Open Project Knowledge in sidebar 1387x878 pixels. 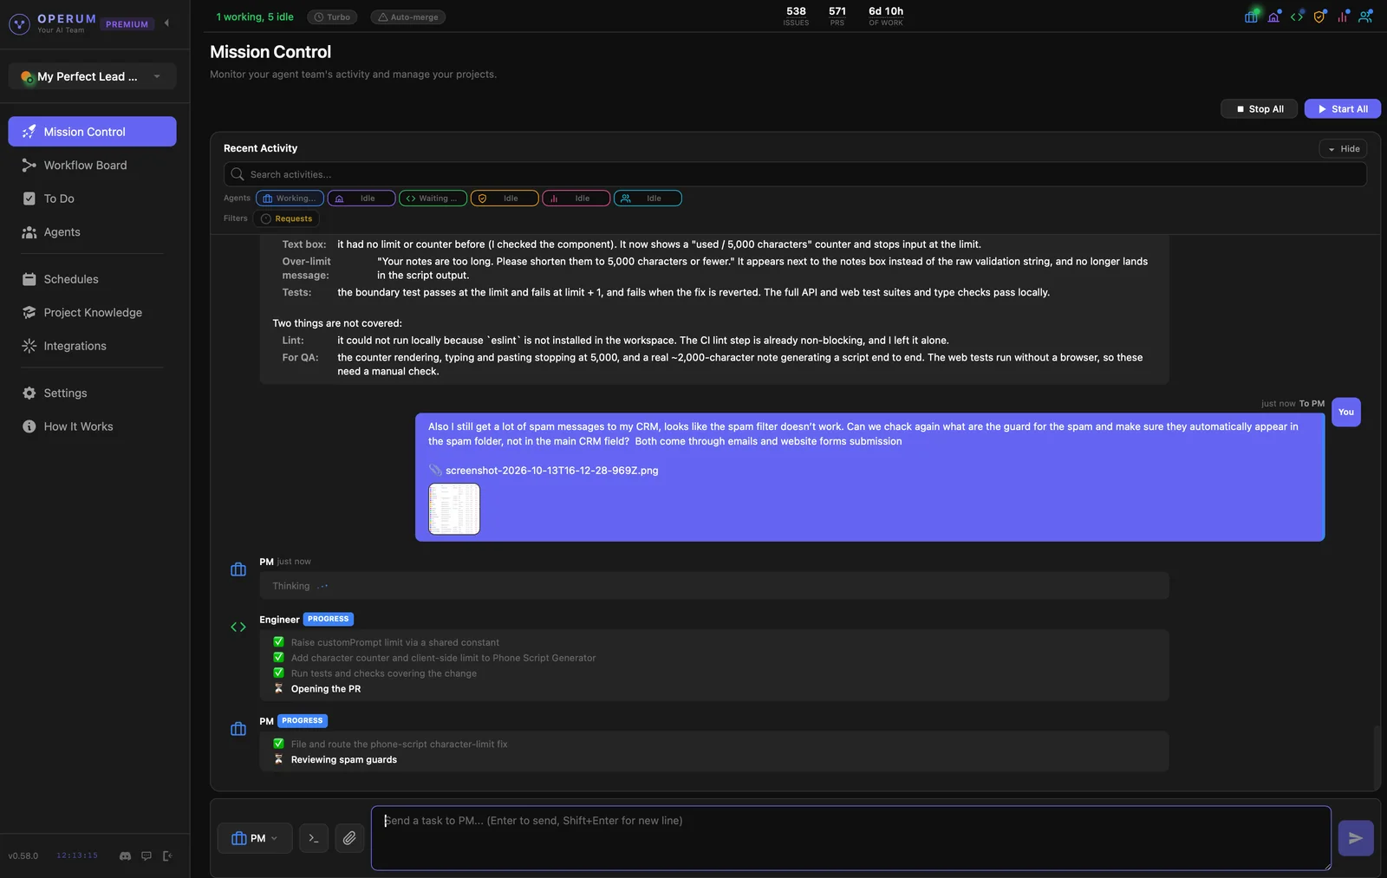(92, 313)
